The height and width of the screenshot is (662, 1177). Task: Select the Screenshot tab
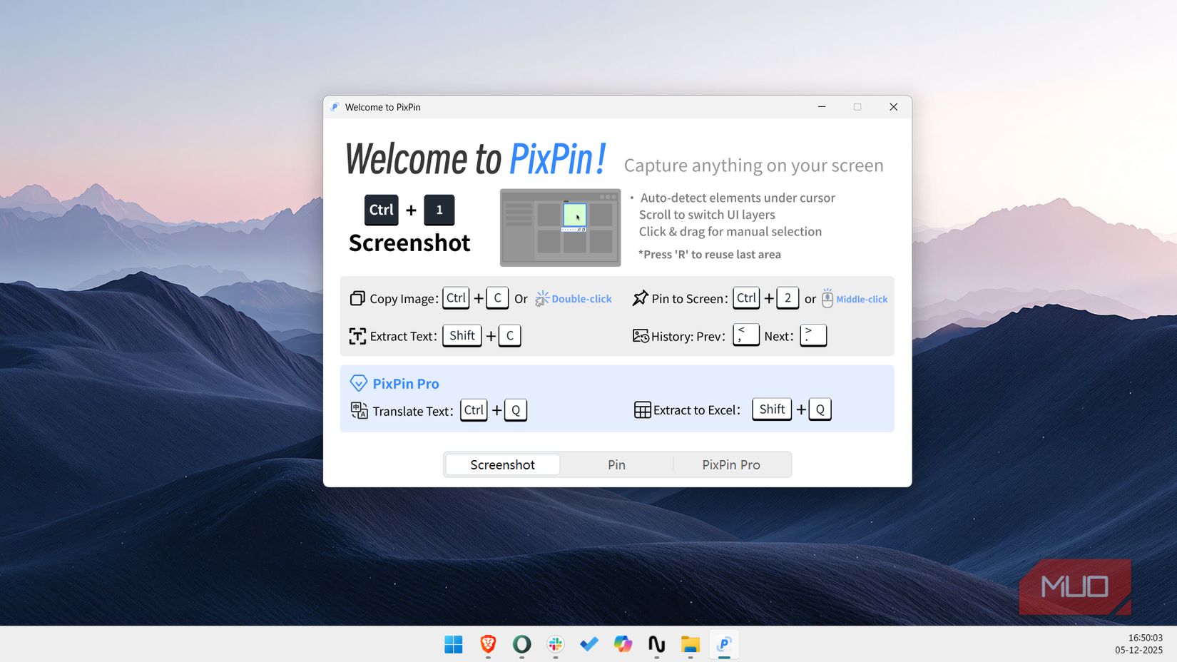[x=502, y=464]
